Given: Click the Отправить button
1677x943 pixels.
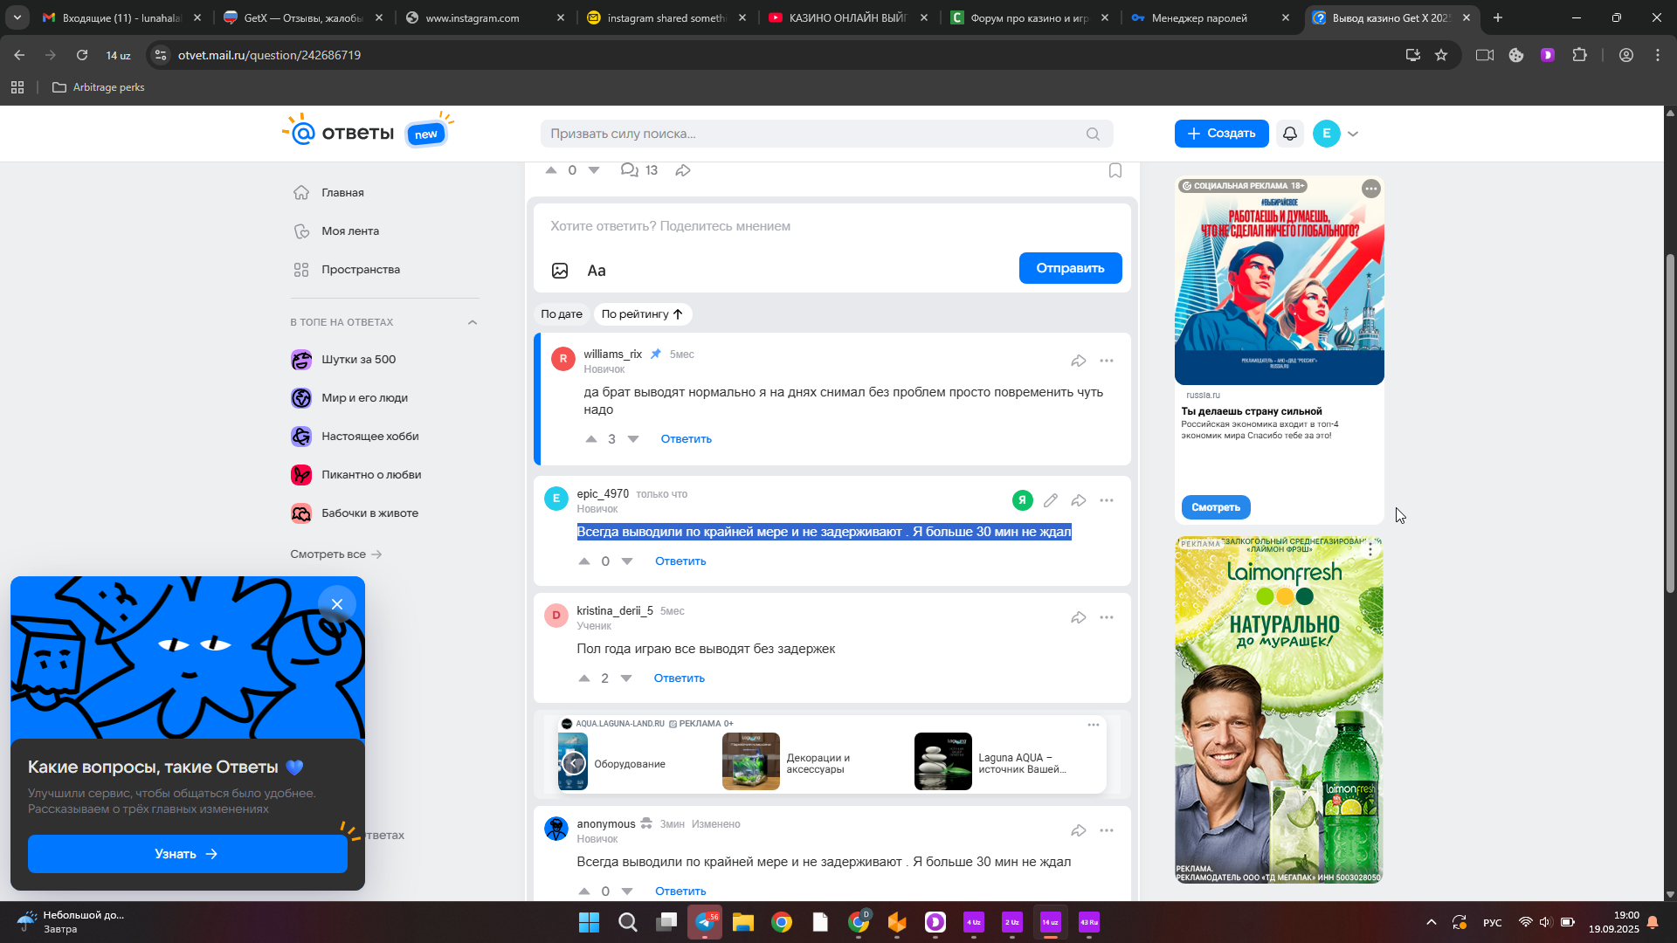Looking at the screenshot, I should 1070,268.
